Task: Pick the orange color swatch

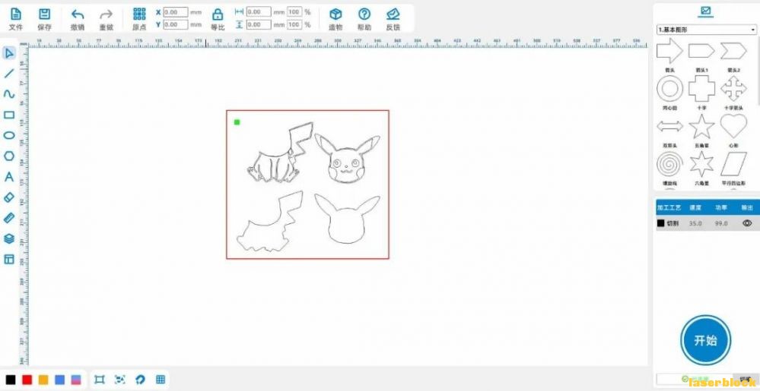Action: 43,380
